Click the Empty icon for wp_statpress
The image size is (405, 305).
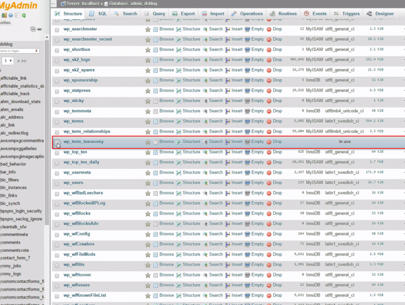[x=248, y=91]
